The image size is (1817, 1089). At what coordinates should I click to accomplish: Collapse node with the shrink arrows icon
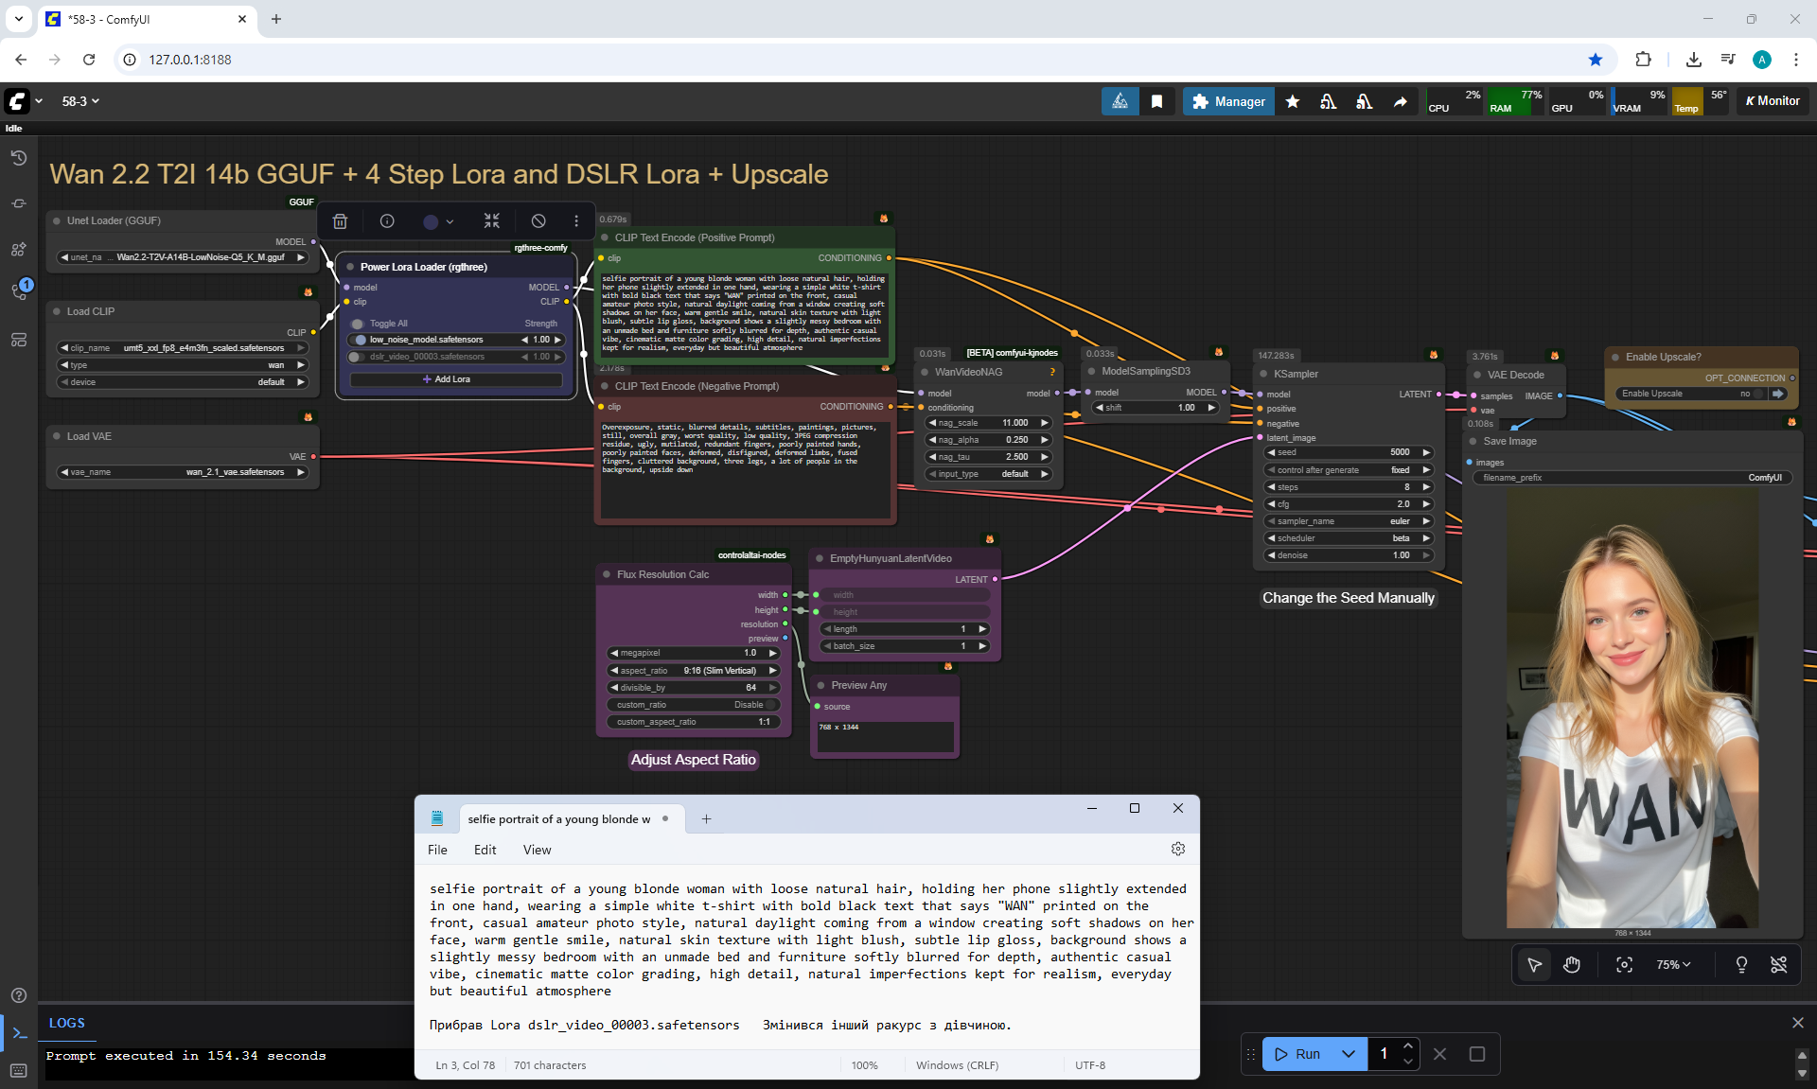coord(491,220)
